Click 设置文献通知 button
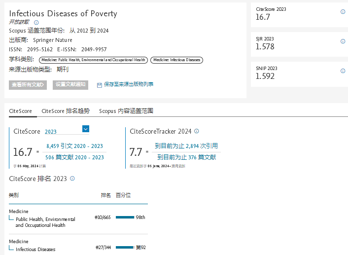 click(x=70, y=85)
